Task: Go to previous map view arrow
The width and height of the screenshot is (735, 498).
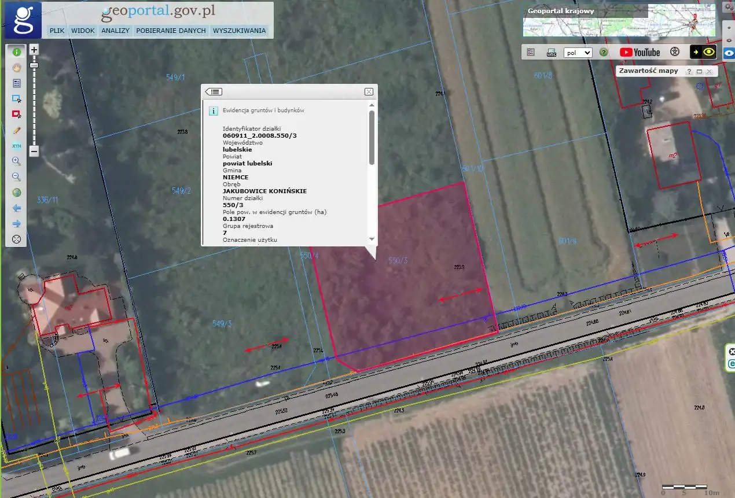Action: [x=17, y=208]
